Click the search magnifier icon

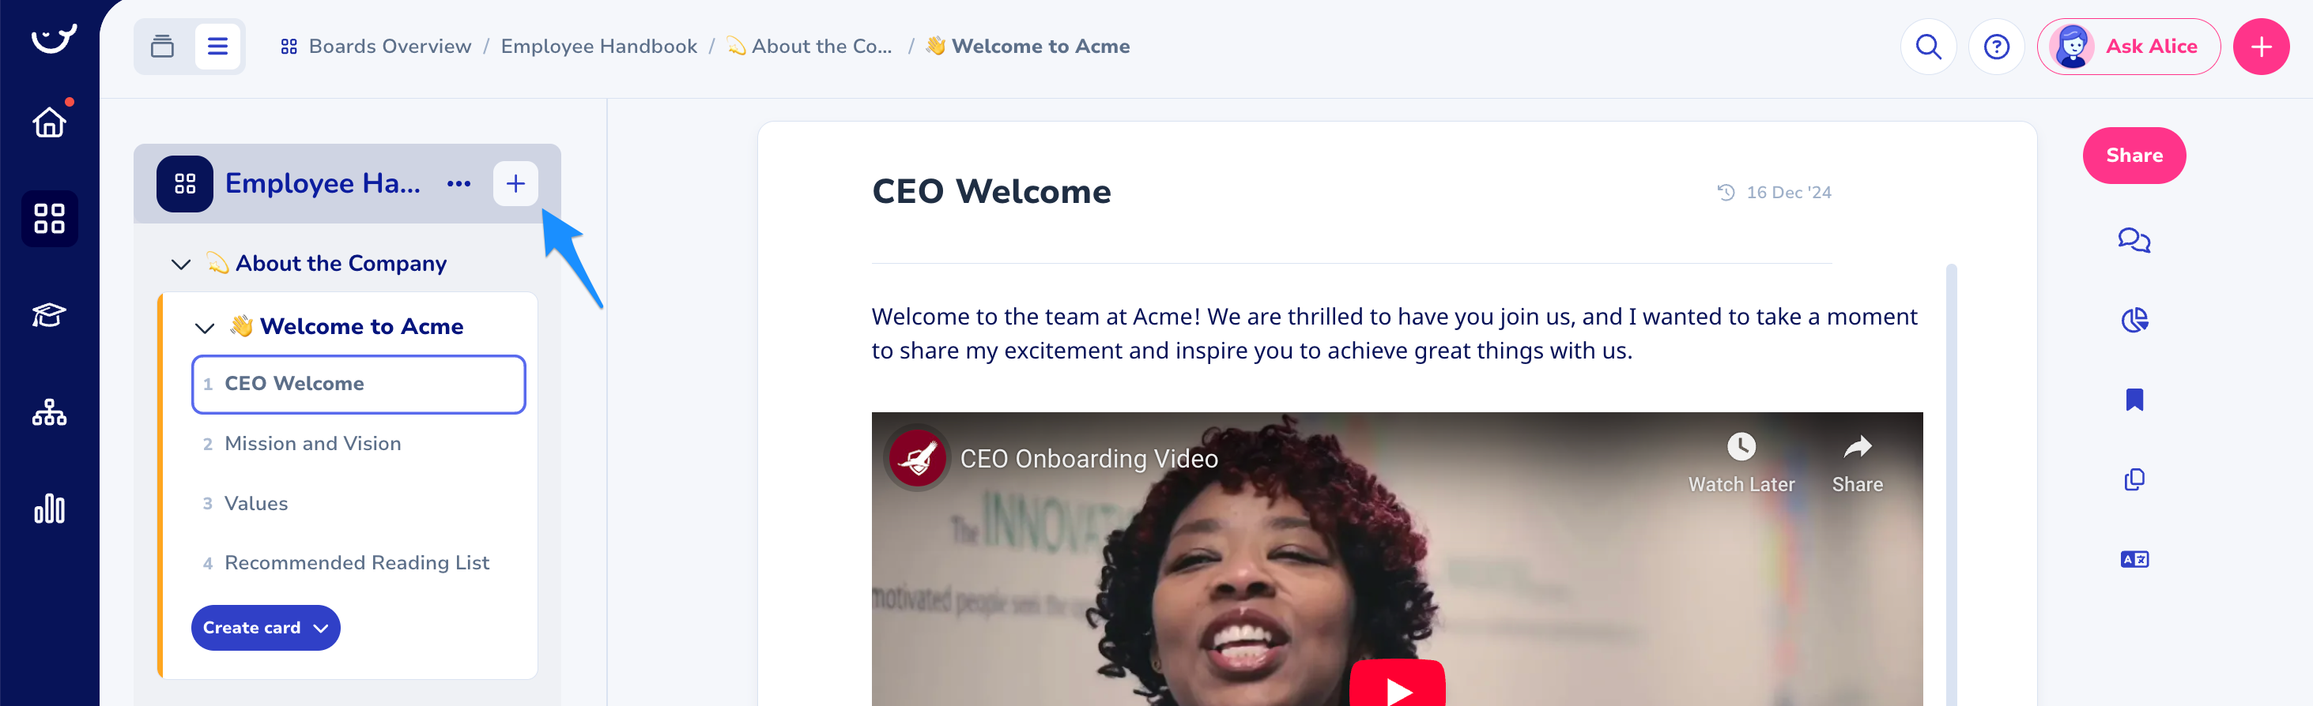click(1928, 47)
